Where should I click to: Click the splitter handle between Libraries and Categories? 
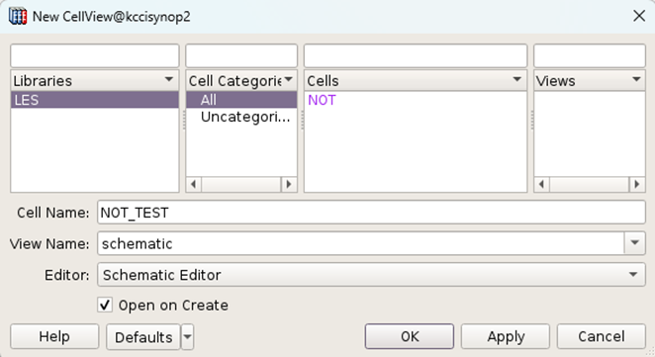pyautogui.click(x=183, y=121)
